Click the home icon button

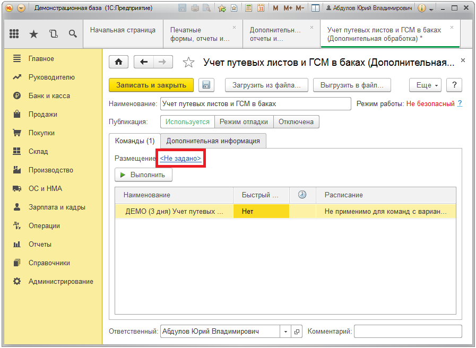(118, 62)
